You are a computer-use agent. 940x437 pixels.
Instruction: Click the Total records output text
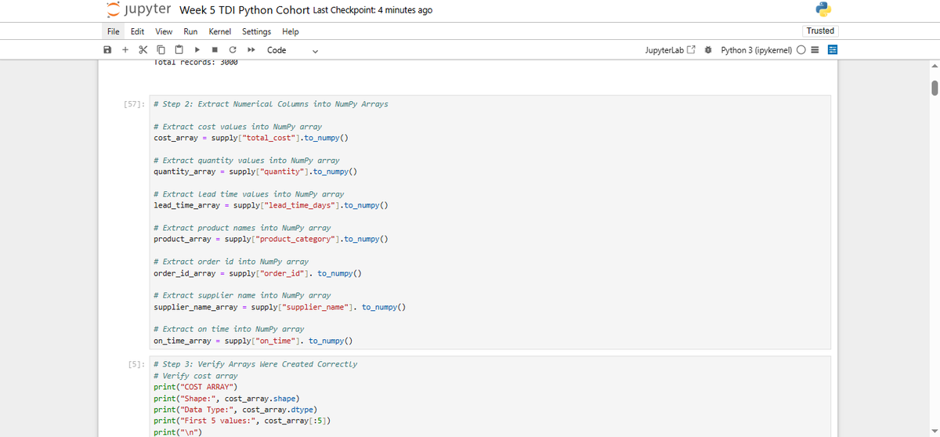[x=196, y=63]
